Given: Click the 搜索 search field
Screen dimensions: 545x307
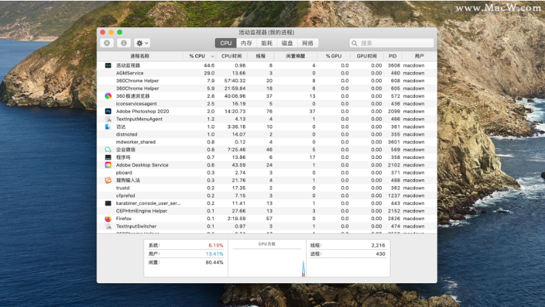Looking at the screenshot, I should click(x=392, y=43).
